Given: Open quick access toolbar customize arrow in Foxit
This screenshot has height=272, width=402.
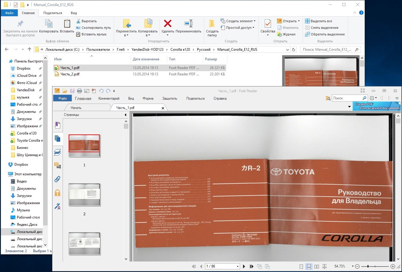Looking at the screenshot, I should pyautogui.click(x=114, y=91).
